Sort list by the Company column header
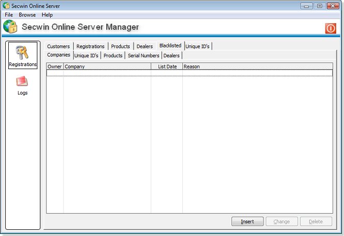 click(107, 66)
